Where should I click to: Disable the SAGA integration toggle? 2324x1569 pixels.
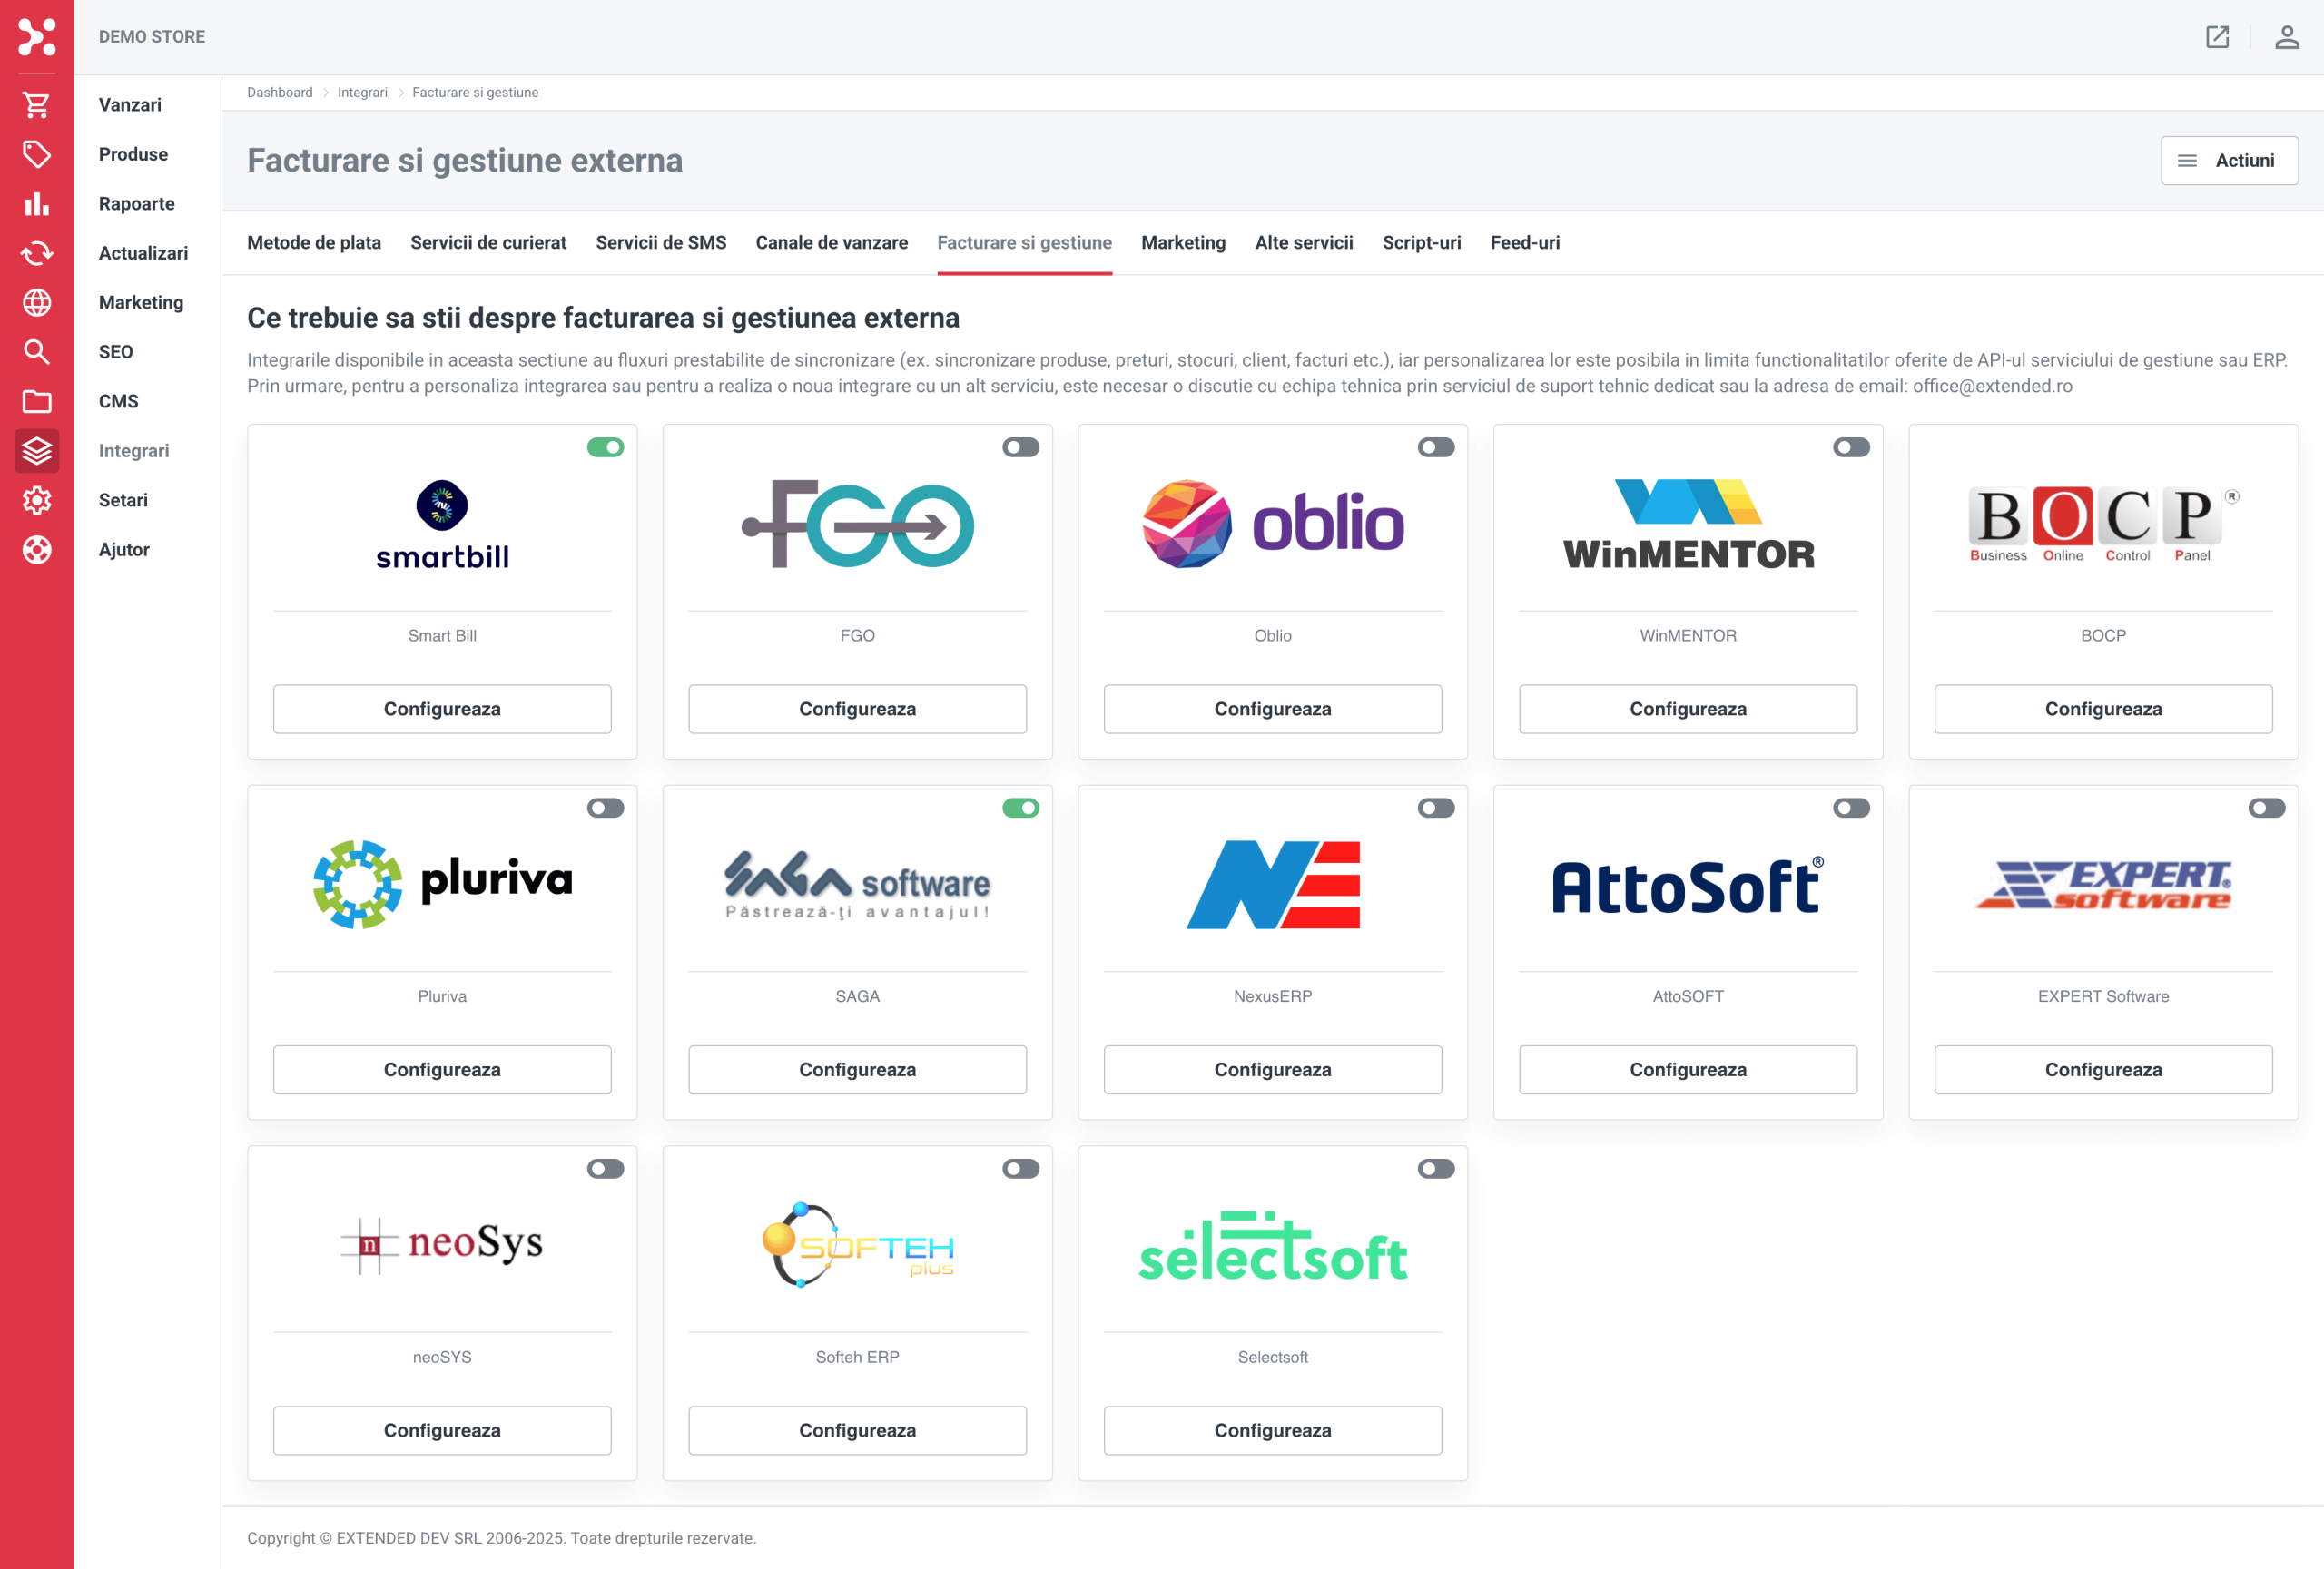point(1020,808)
